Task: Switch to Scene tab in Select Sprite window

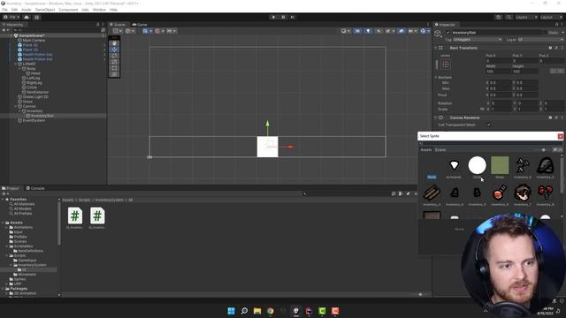Action: click(x=440, y=149)
